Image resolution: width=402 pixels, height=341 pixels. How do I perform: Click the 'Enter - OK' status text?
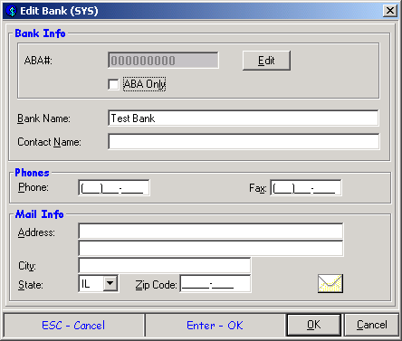pos(215,326)
